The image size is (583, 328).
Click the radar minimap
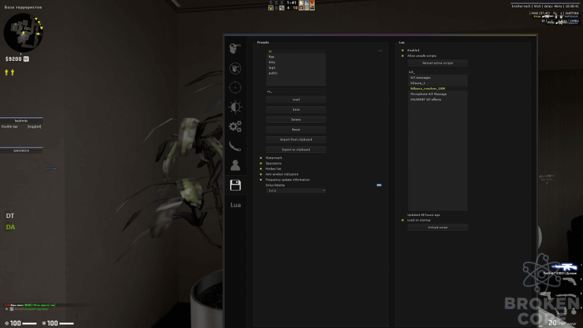click(x=23, y=33)
